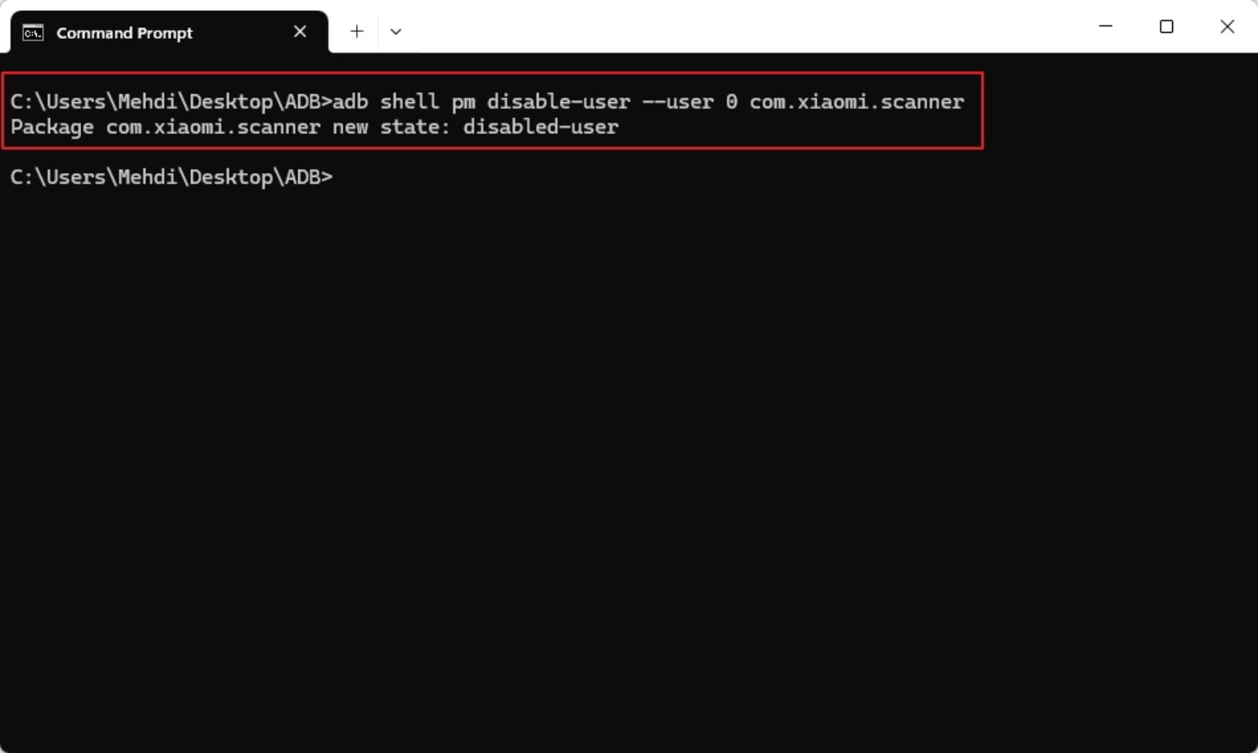Screen dimensions: 1258x753
Task: Click the empty black terminal area
Action: [629, 458]
